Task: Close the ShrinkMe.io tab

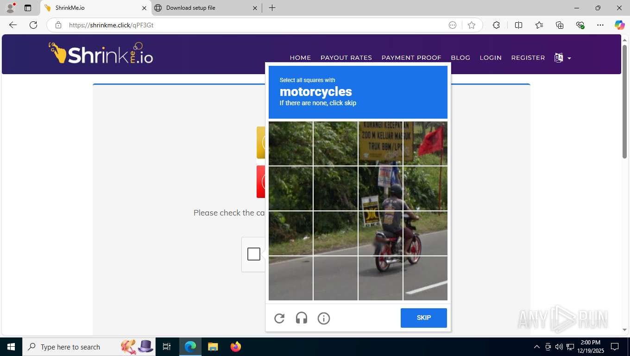Action: coord(144,8)
